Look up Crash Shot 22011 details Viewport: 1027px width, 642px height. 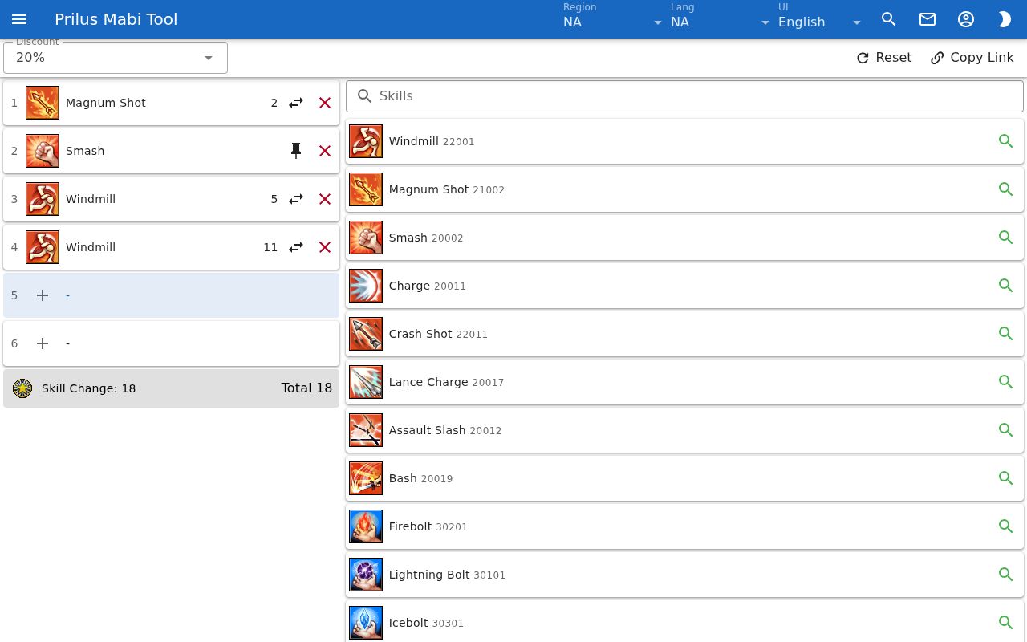pyautogui.click(x=1005, y=334)
